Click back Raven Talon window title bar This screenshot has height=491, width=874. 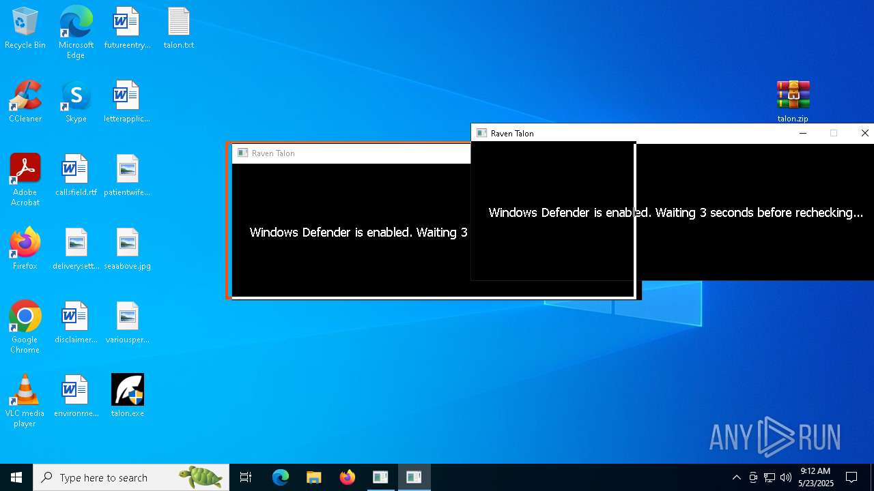coord(351,153)
